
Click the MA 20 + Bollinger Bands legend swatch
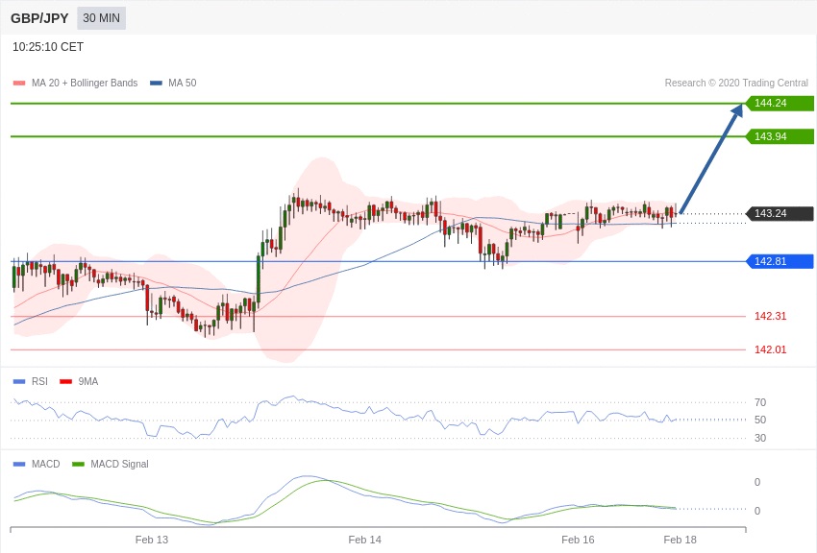click(19, 83)
